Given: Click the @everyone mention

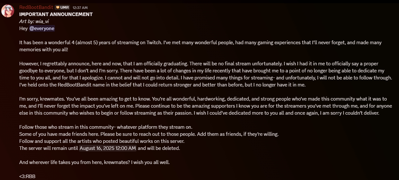Looking at the screenshot, I should [42, 29].
